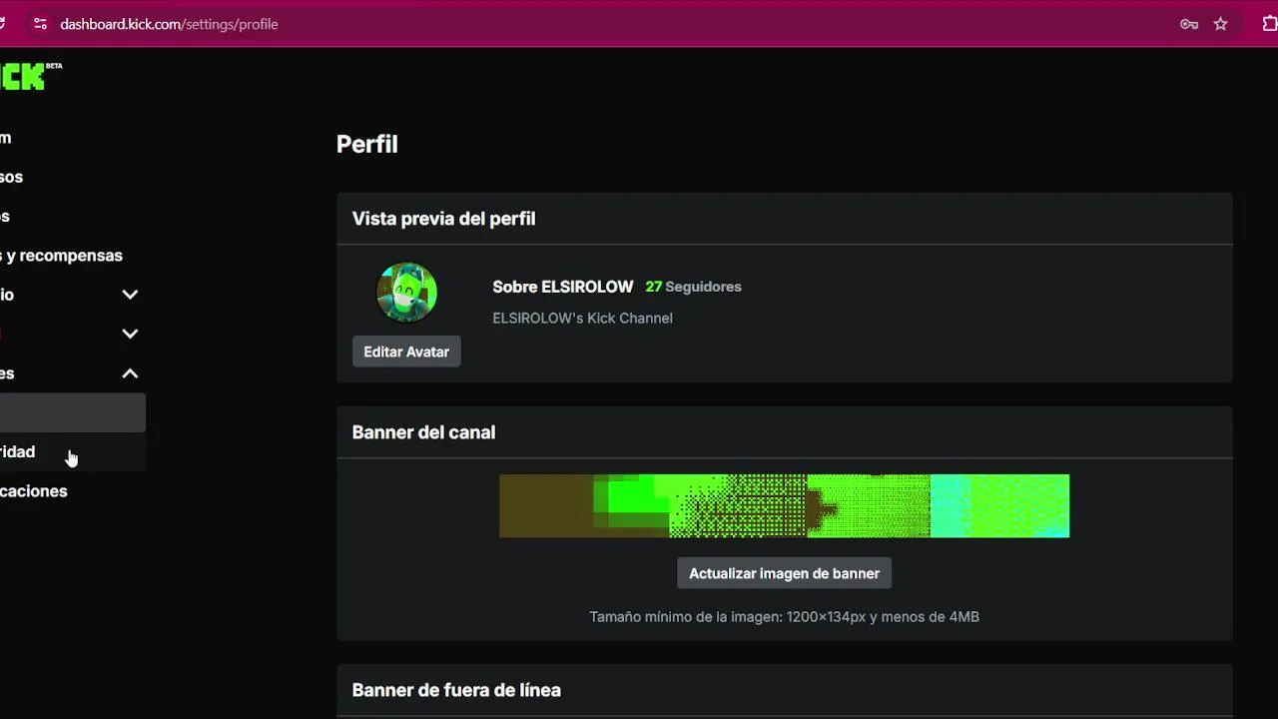Click the 'Perfil' page title
The height and width of the screenshot is (719, 1278).
[366, 144]
